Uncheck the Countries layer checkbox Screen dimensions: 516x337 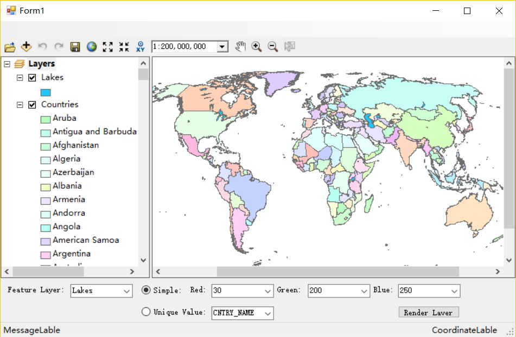click(32, 105)
